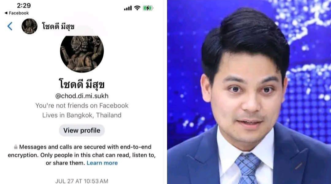Tap the Lives in Bangkok, Thailand line
The height and width of the screenshot is (184, 331).
pos(82,115)
